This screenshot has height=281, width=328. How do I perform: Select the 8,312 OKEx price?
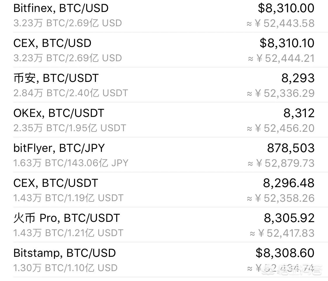coord(299,113)
